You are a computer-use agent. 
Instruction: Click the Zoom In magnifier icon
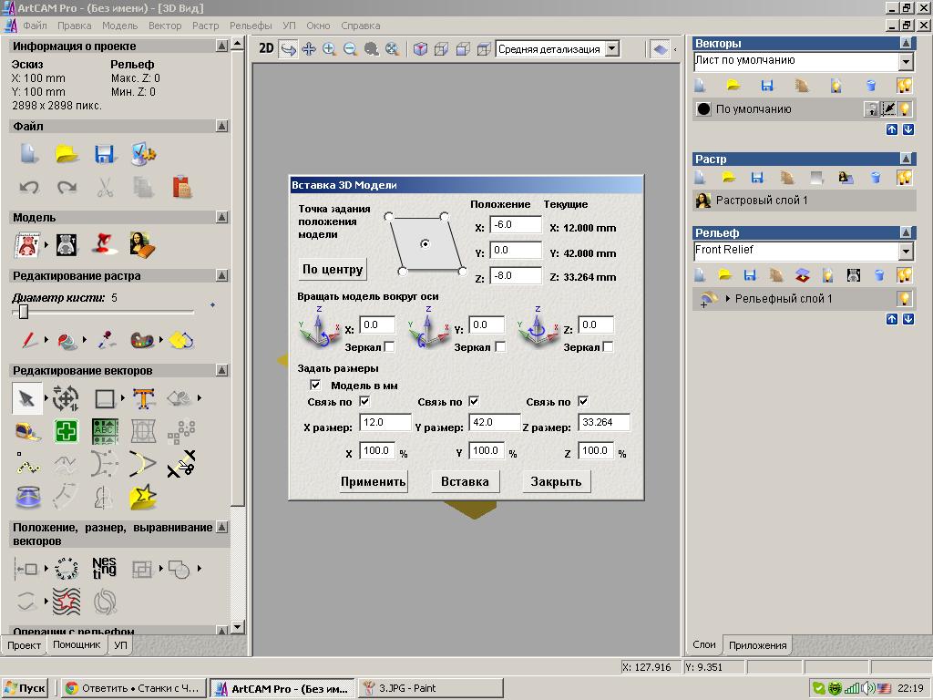[329, 49]
